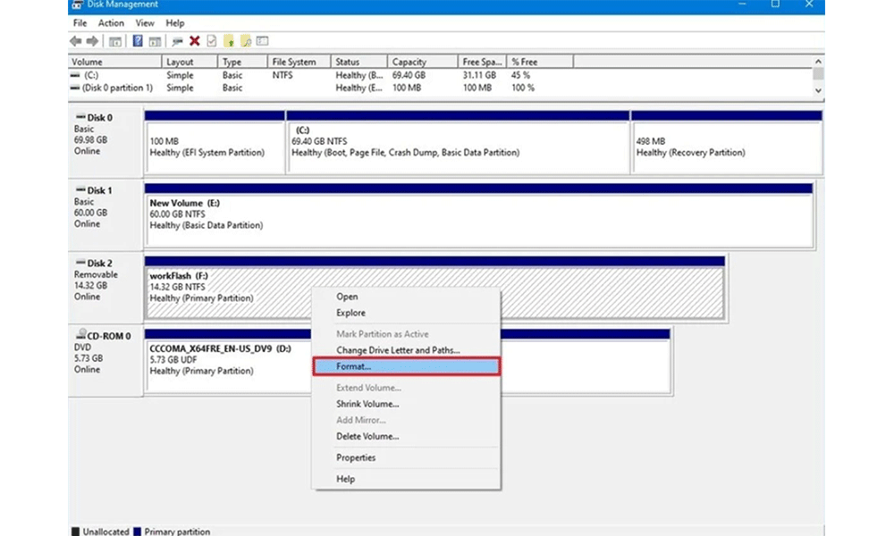Click the File System column header
This screenshot has height=536, width=894.
pos(295,63)
